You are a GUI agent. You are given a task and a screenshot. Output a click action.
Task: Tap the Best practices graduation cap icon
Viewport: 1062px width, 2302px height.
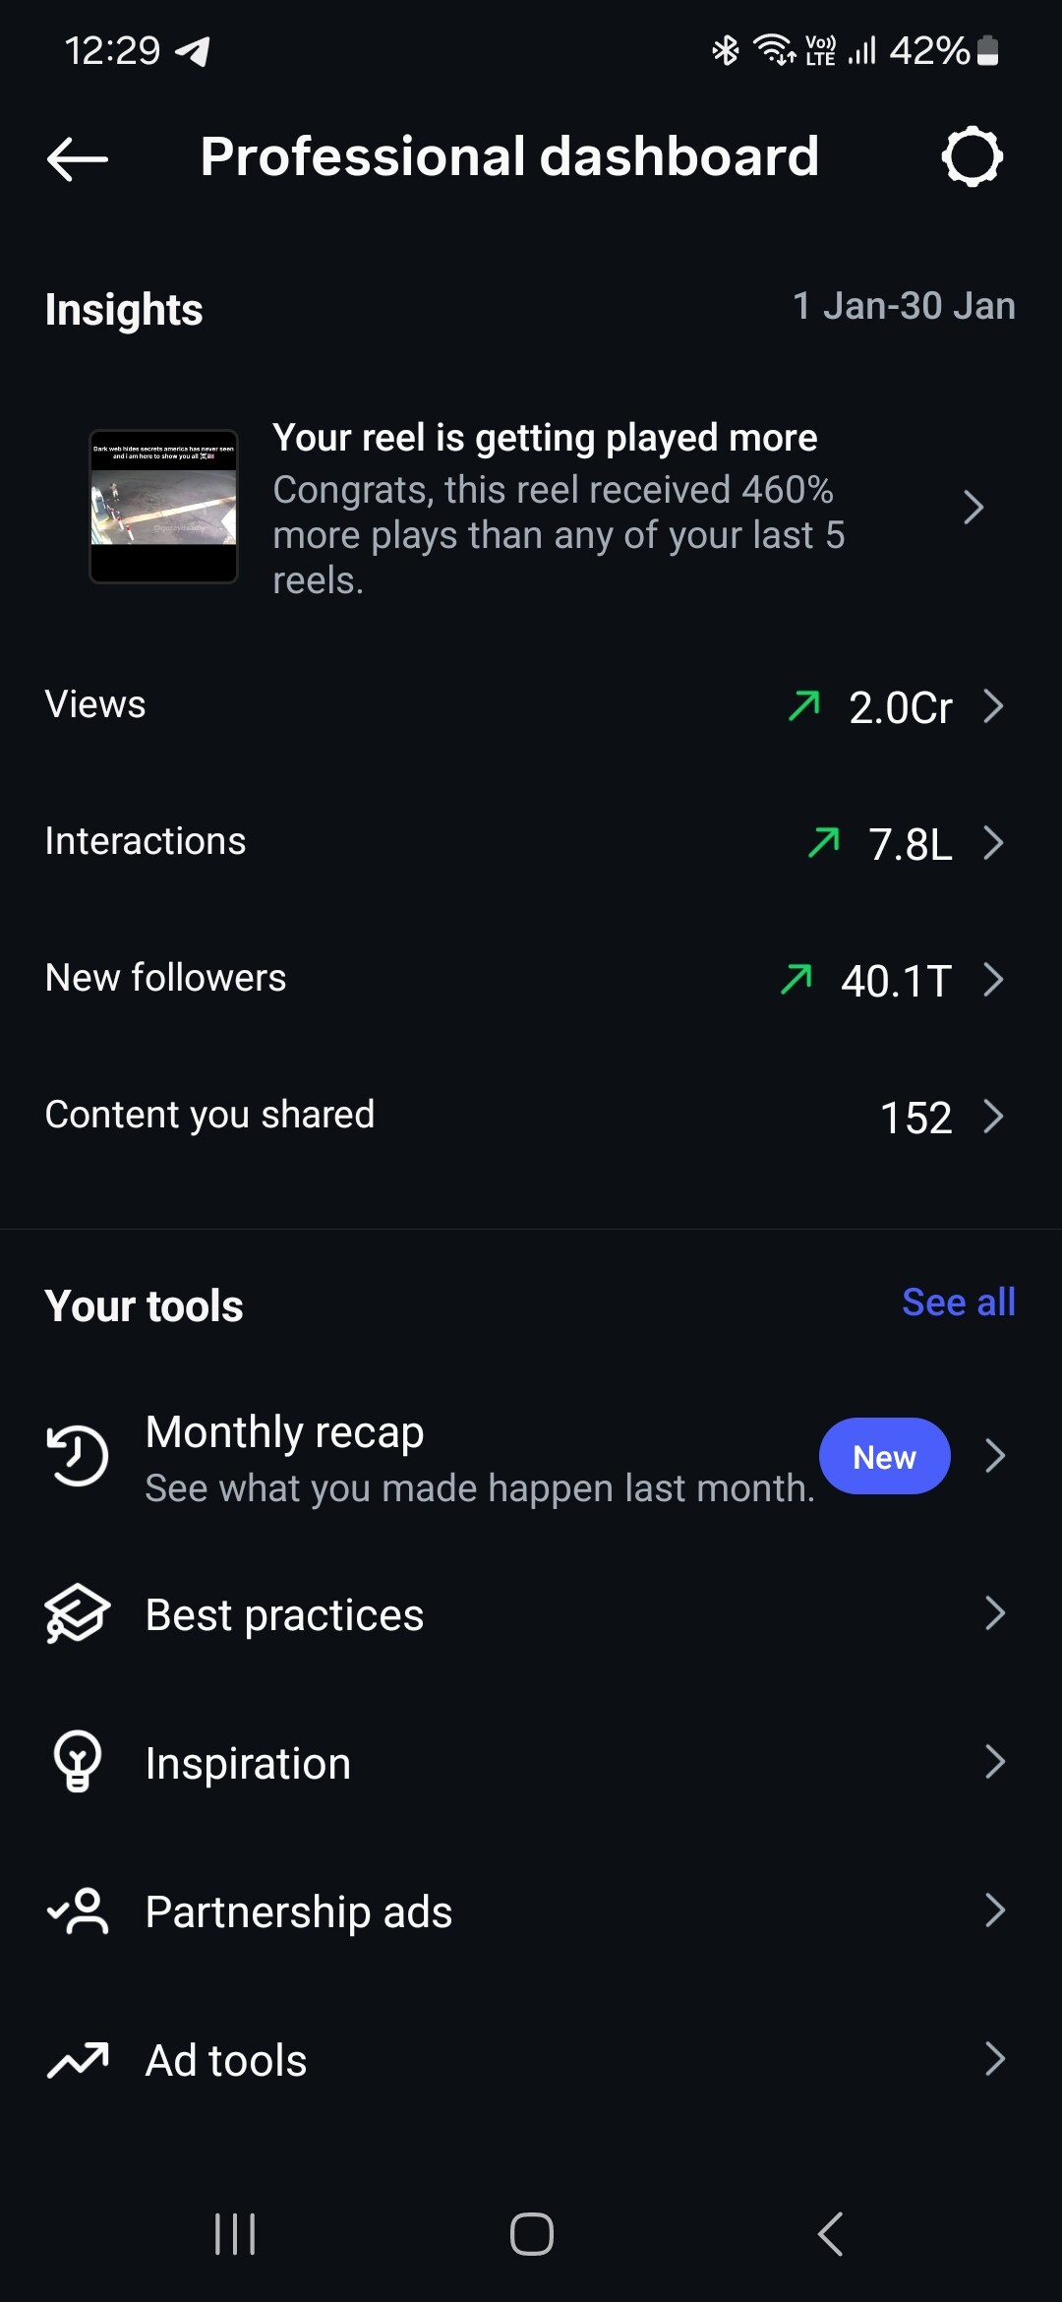click(x=77, y=1613)
